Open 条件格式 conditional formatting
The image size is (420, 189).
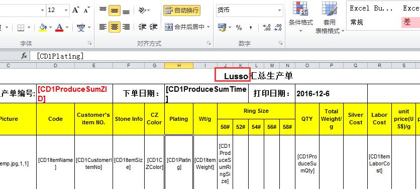[x=301, y=18]
